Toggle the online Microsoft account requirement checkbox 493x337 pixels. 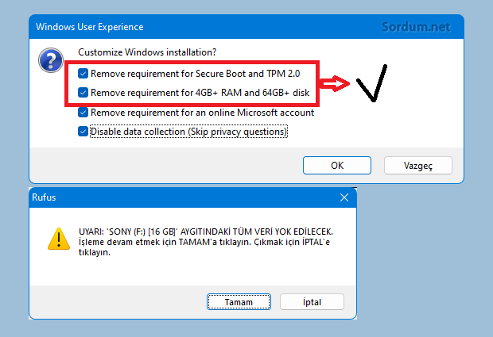coord(83,113)
